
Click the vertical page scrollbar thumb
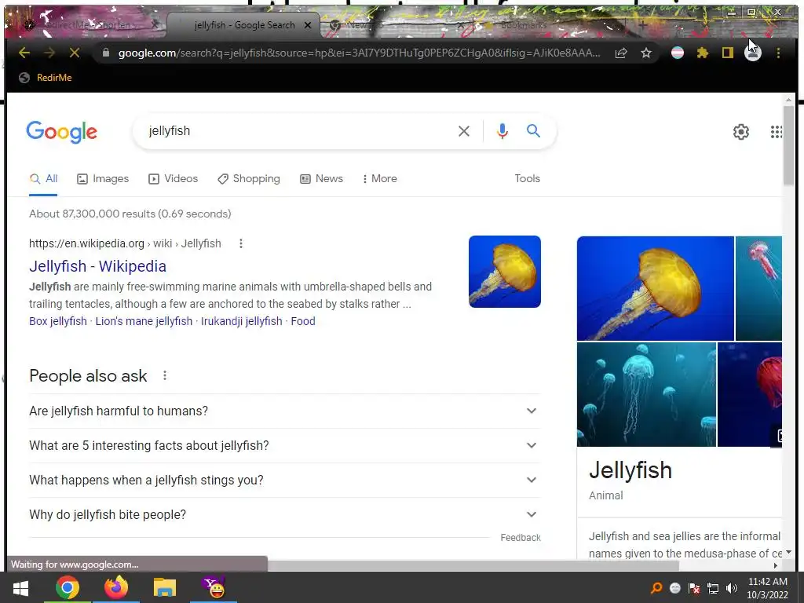click(x=788, y=146)
